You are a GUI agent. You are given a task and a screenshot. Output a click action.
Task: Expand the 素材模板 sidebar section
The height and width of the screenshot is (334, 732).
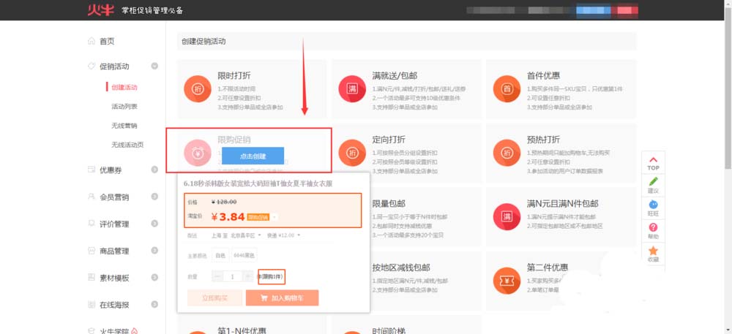pyautogui.click(x=154, y=278)
